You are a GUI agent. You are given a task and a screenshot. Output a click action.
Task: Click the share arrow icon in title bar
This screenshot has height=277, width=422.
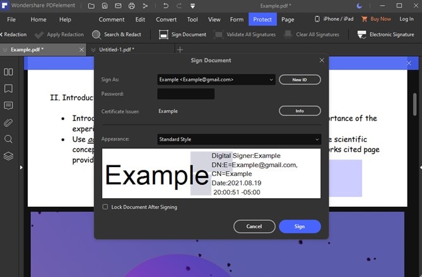pyautogui.click(x=145, y=6)
